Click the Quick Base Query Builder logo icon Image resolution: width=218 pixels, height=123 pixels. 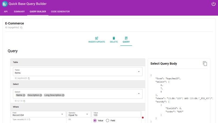(5, 4)
